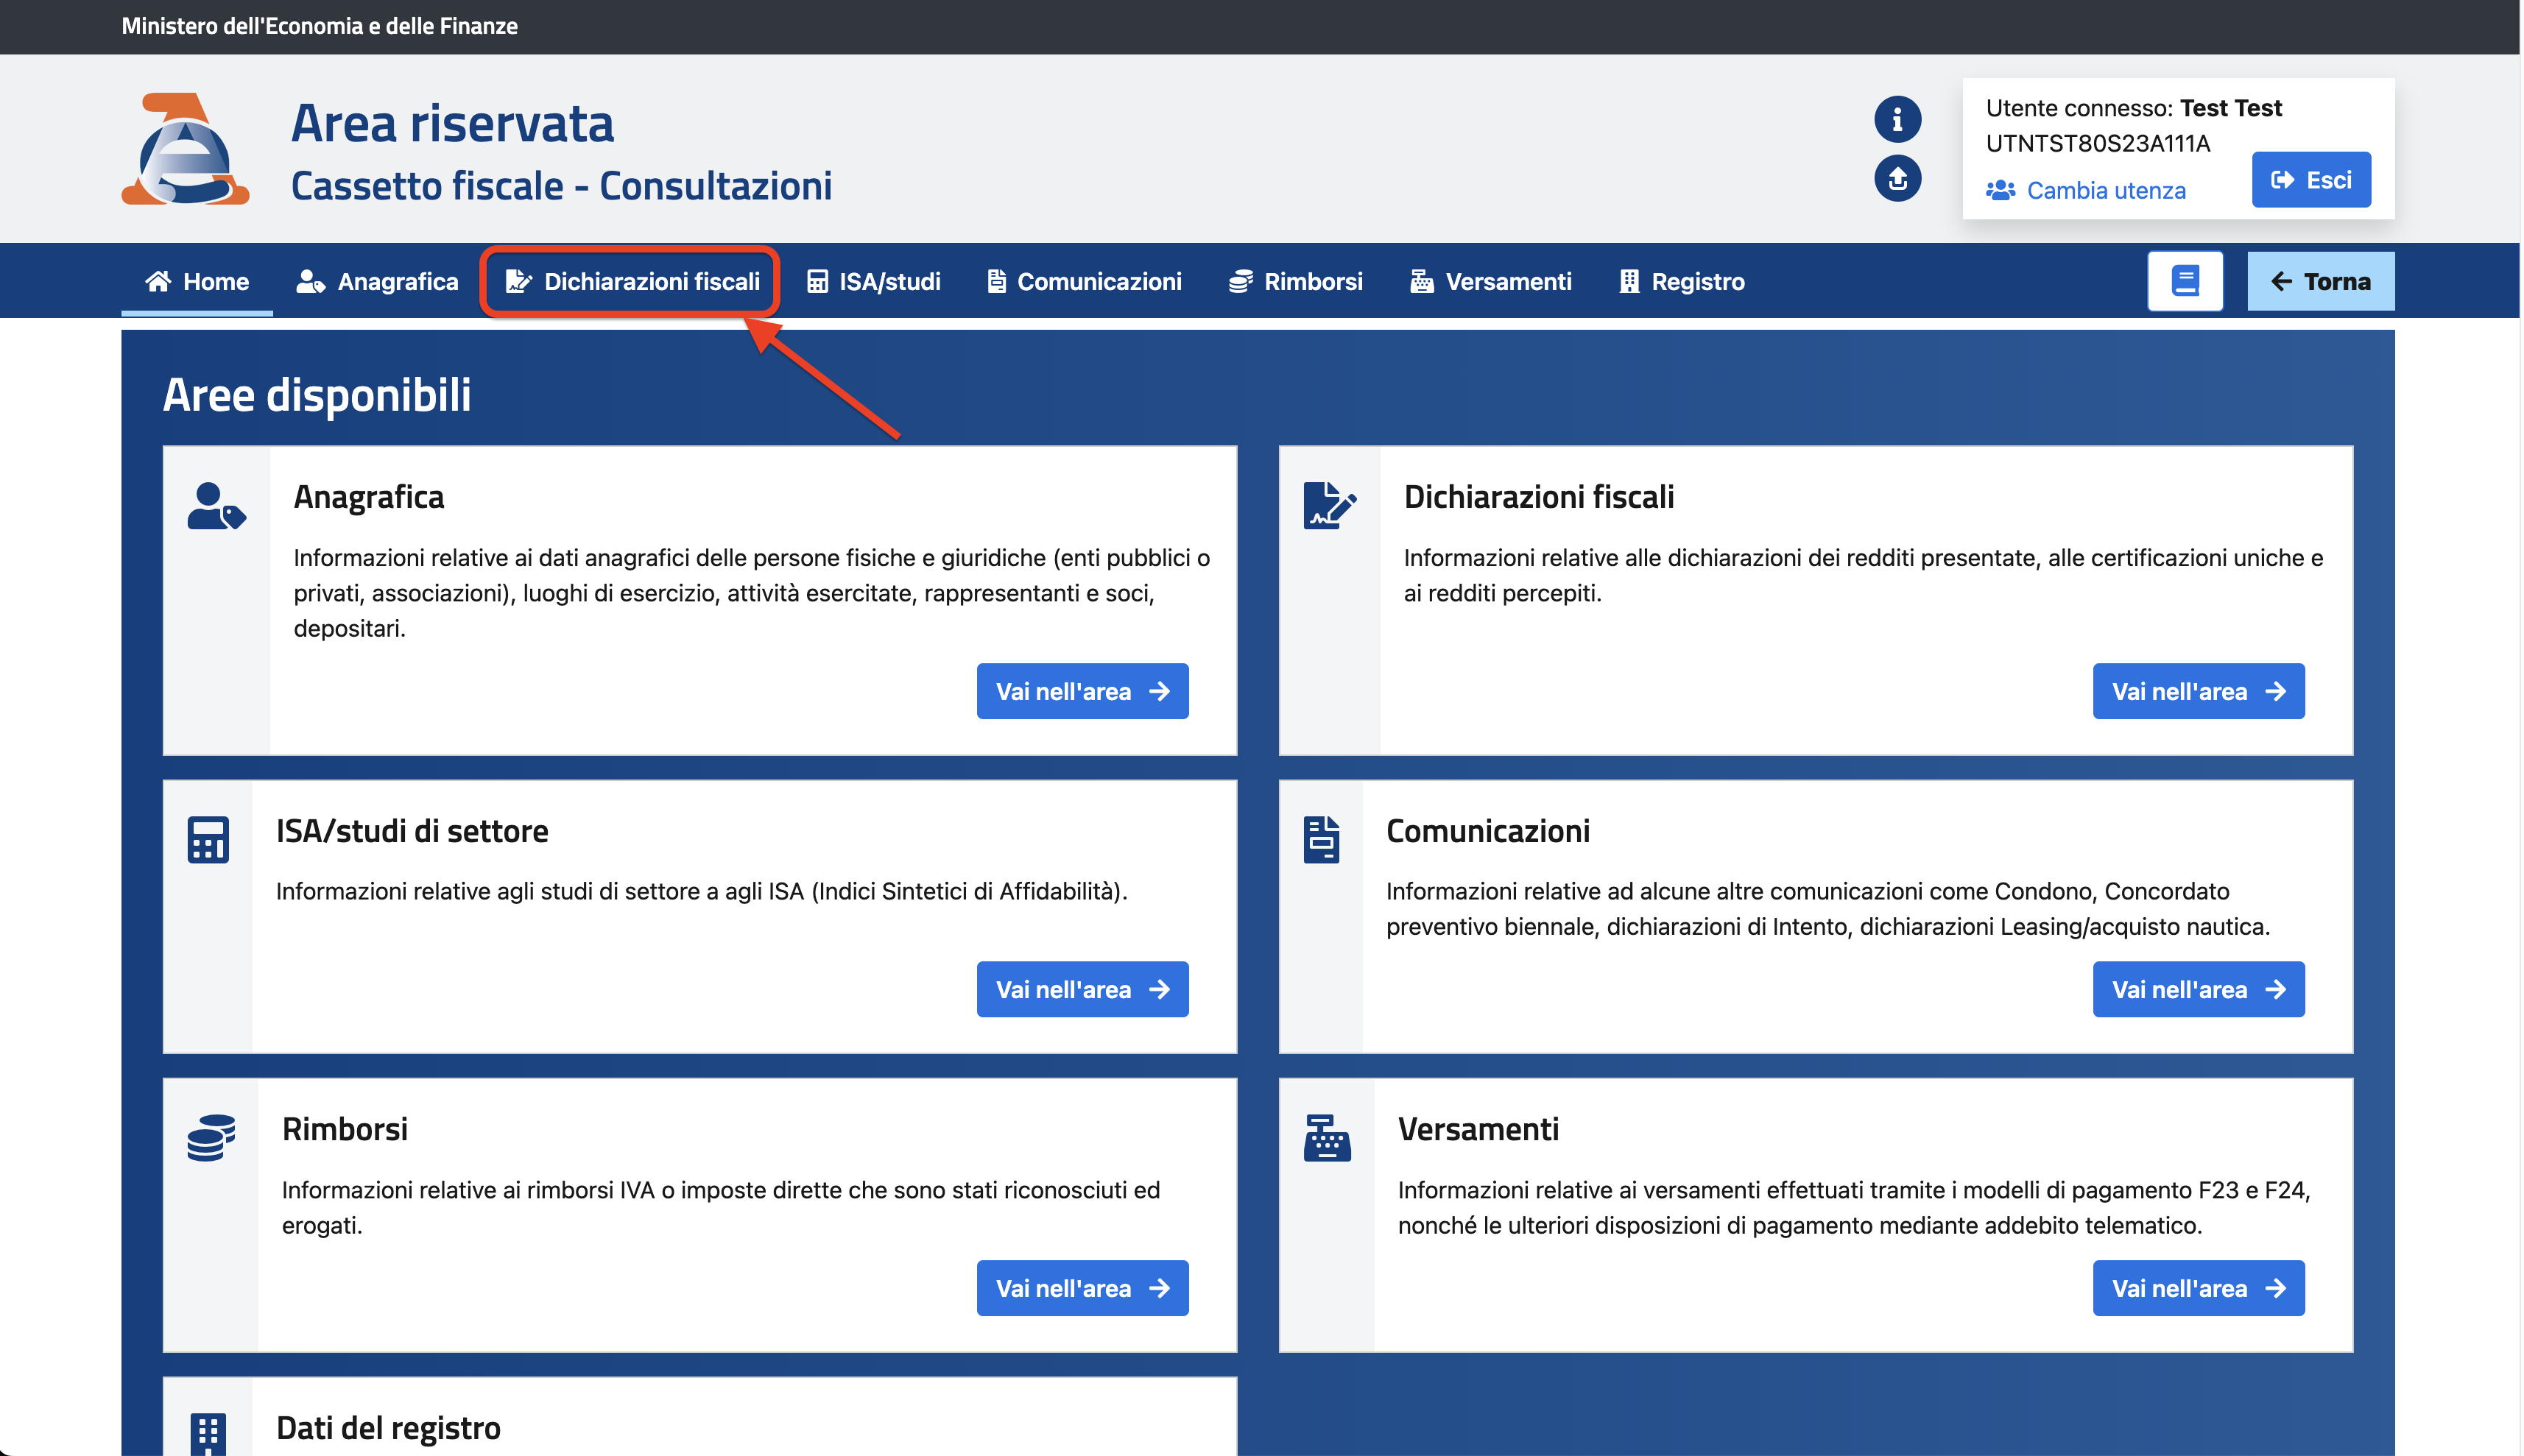Open Dichiarazioni fiscali in the navigation bar
This screenshot has height=1456, width=2524.
pos(632,282)
